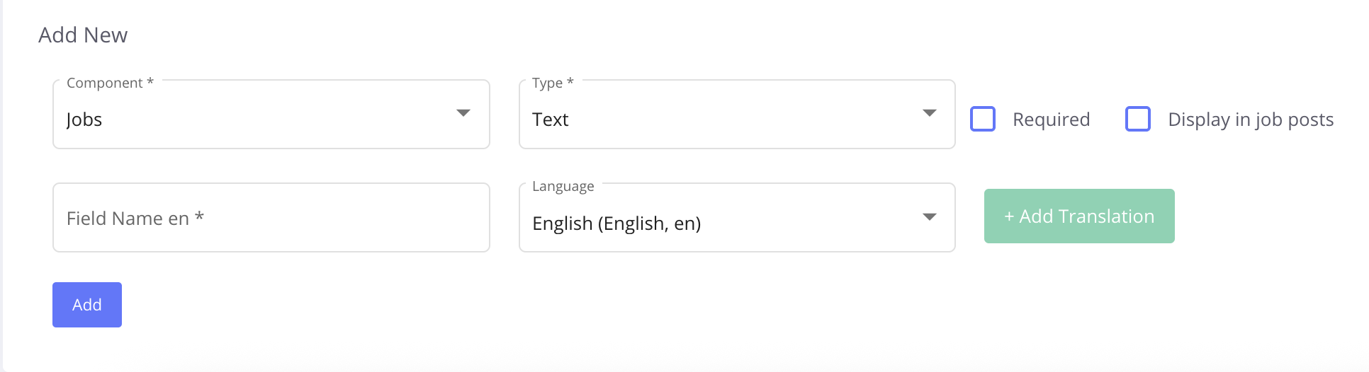Click the blue Add button
This screenshot has width=1369, height=372.
[87, 305]
